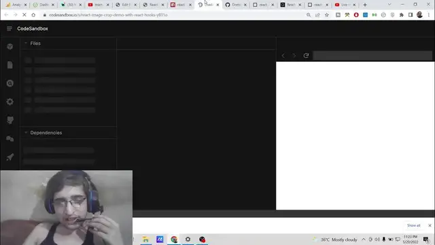Go back in Chrome
The width and height of the screenshot is (435, 245).
pos(6,15)
